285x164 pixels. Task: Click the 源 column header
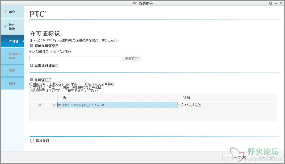coord(118,97)
